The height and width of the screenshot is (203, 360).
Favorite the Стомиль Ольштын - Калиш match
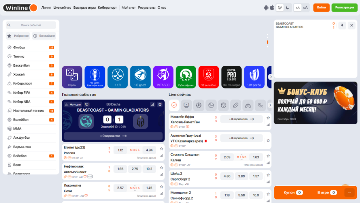tap(268, 156)
